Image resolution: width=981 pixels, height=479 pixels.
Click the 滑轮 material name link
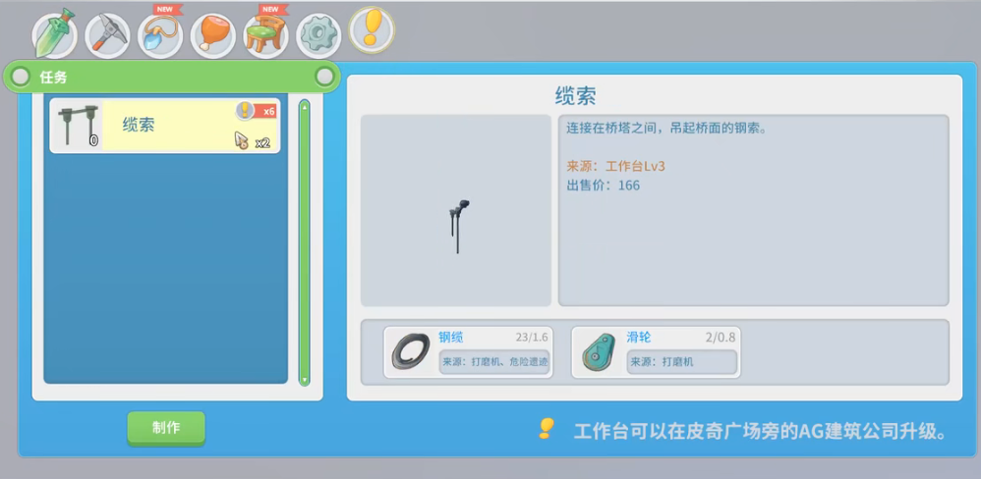638,337
